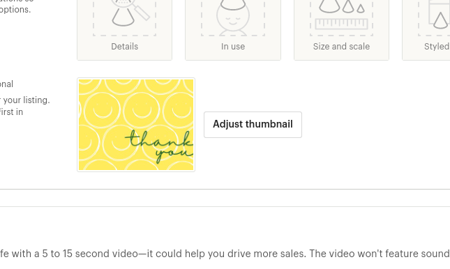Click the smallest cone above the ruler
The height and width of the screenshot is (269, 450).
(361, 8)
